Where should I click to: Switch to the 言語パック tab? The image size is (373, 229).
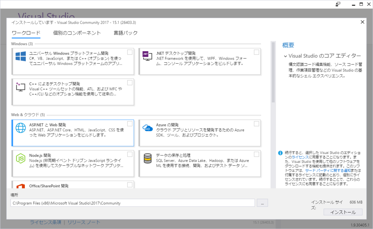pos(126,33)
